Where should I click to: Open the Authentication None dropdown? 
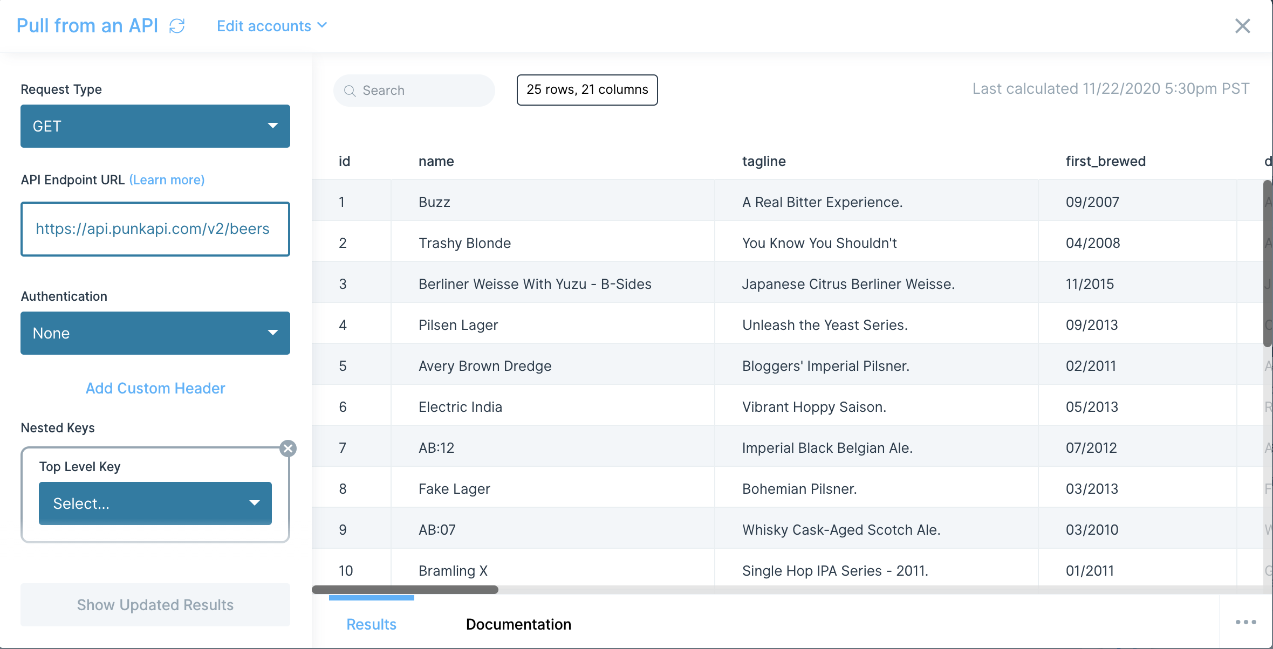[155, 333]
